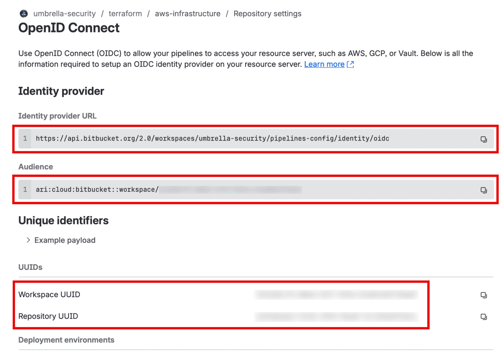The image size is (502, 355).
Task: Click line number 1 in Identity provider URL
Action: click(25, 139)
